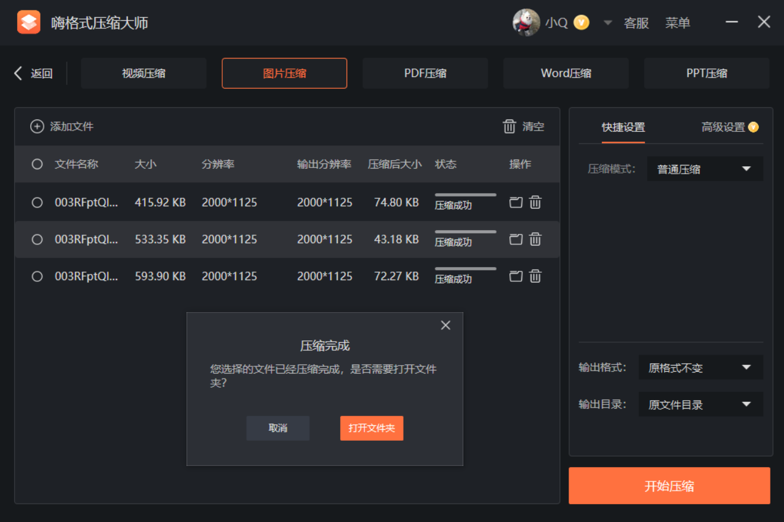Delete the 74.80 KB compressed file row

(535, 202)
